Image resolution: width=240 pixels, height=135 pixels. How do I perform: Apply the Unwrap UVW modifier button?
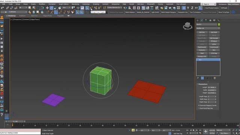pyautogui.click(x=202, y=56)
